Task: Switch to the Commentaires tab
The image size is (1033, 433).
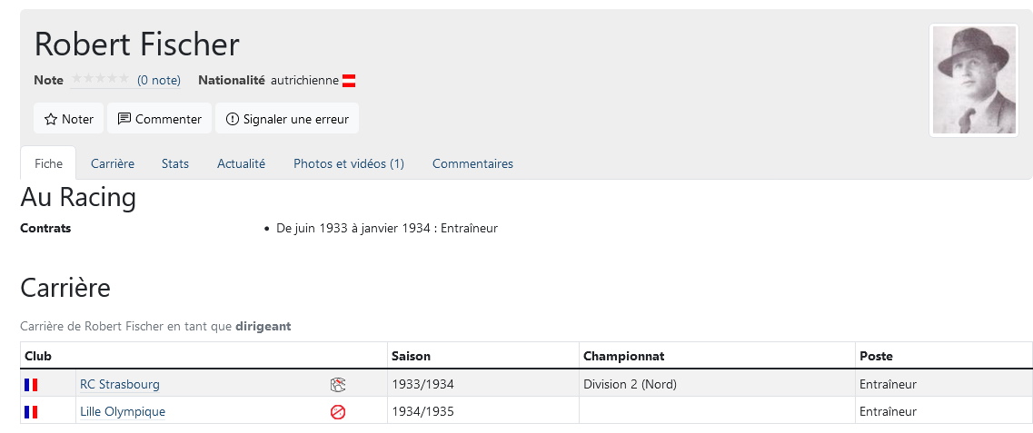Action: pos(473,163)
